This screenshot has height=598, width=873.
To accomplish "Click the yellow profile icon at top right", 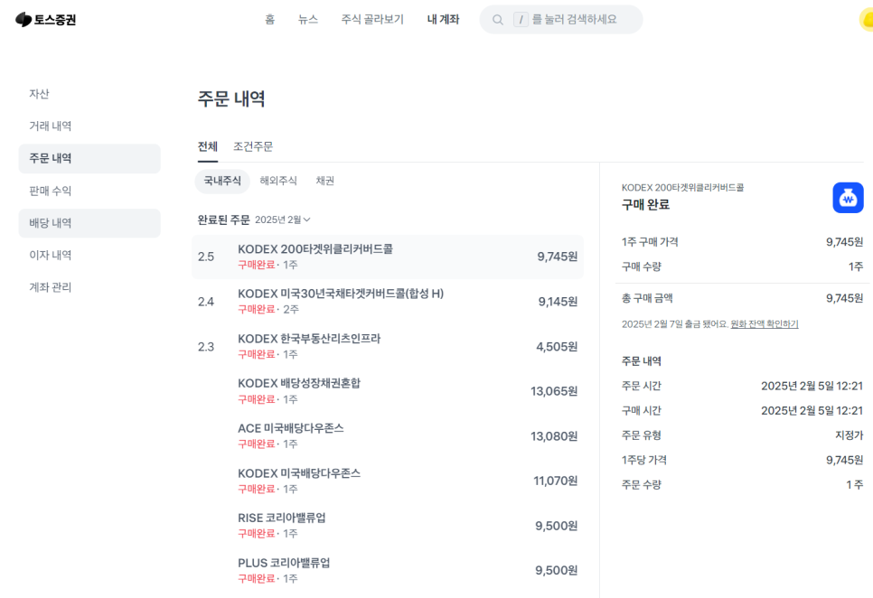I will [x=867, y=21].
